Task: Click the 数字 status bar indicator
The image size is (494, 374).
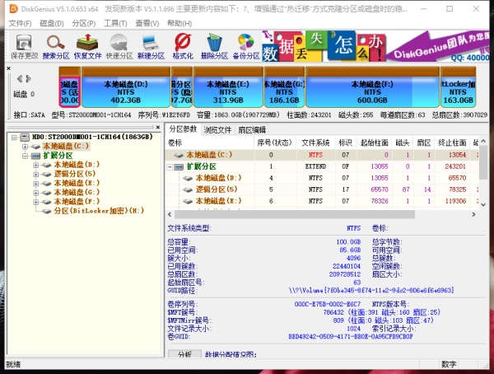Action: point(449,365)
